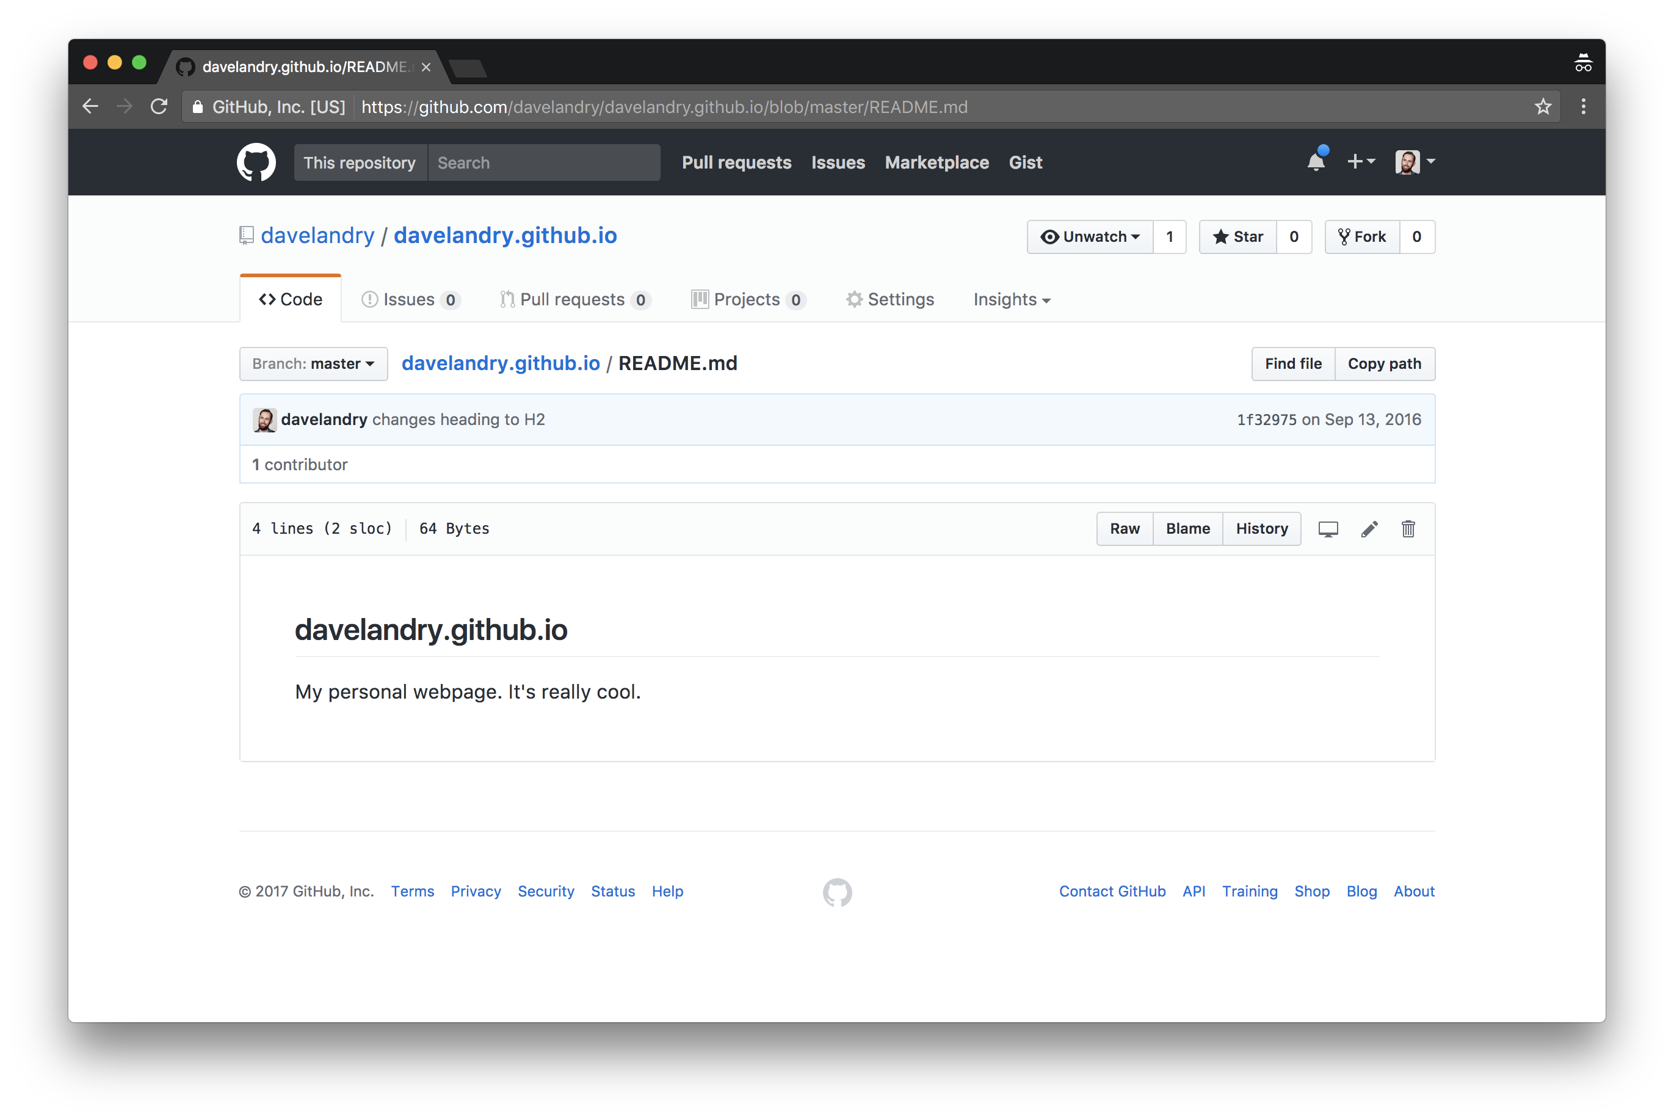Open file History

1262,529
